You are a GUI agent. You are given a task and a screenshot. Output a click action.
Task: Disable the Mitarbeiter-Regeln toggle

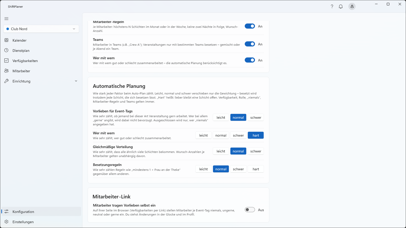click(250, 26)
